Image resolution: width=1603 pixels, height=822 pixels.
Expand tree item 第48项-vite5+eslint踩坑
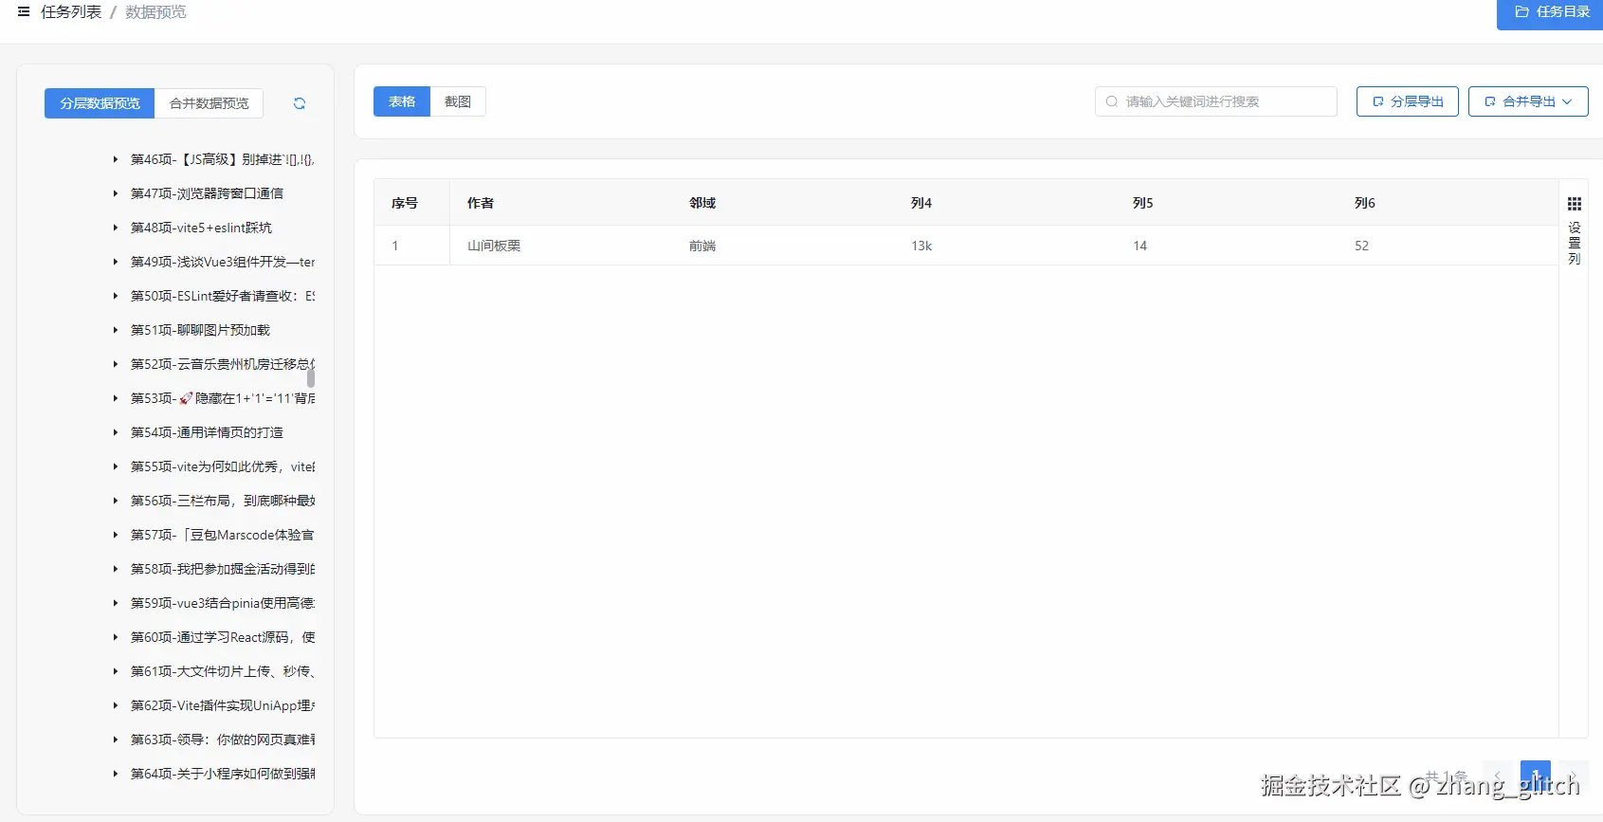pyautogui.click(x=116, y=228)
